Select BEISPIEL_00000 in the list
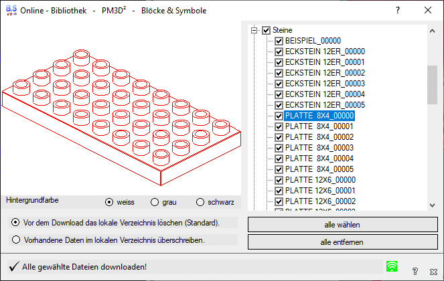The height and width of the screenshot is (281, 444). [x=313, y=41]
